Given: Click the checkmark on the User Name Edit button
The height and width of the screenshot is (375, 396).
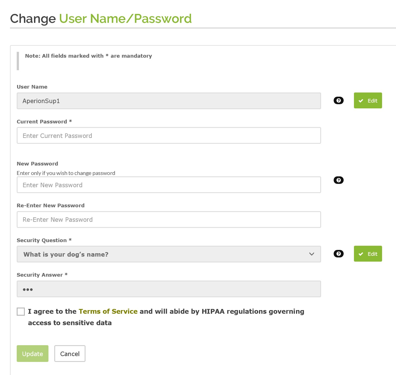Looking at the screenshot, I should point(361,101).
